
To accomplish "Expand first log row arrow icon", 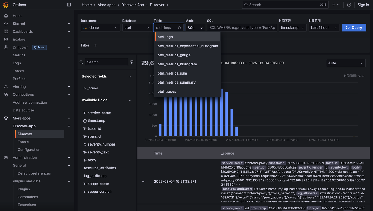I will tap(143, 182).
